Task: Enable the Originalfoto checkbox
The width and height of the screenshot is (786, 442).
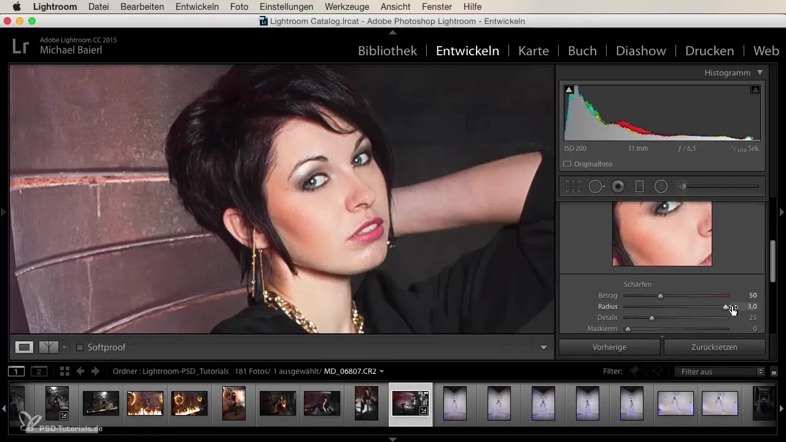Action: pyautogui.click(x=567, y=164)
